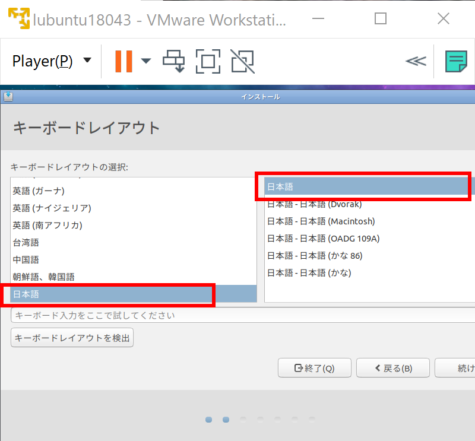The image size is (475, 441).
Task: Open the green notes icon
Action: [456, 62]
